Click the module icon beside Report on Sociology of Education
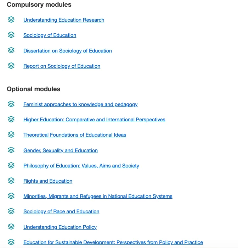Image resolution: width=238 pixels, height=248 pixels. 11,66
